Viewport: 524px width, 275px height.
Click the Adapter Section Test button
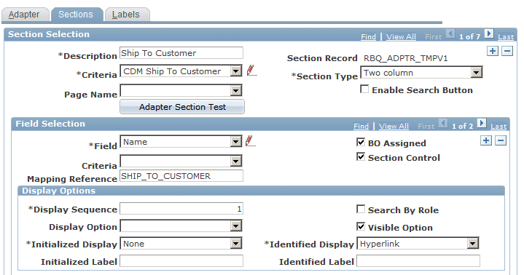(x=182, y=107)
